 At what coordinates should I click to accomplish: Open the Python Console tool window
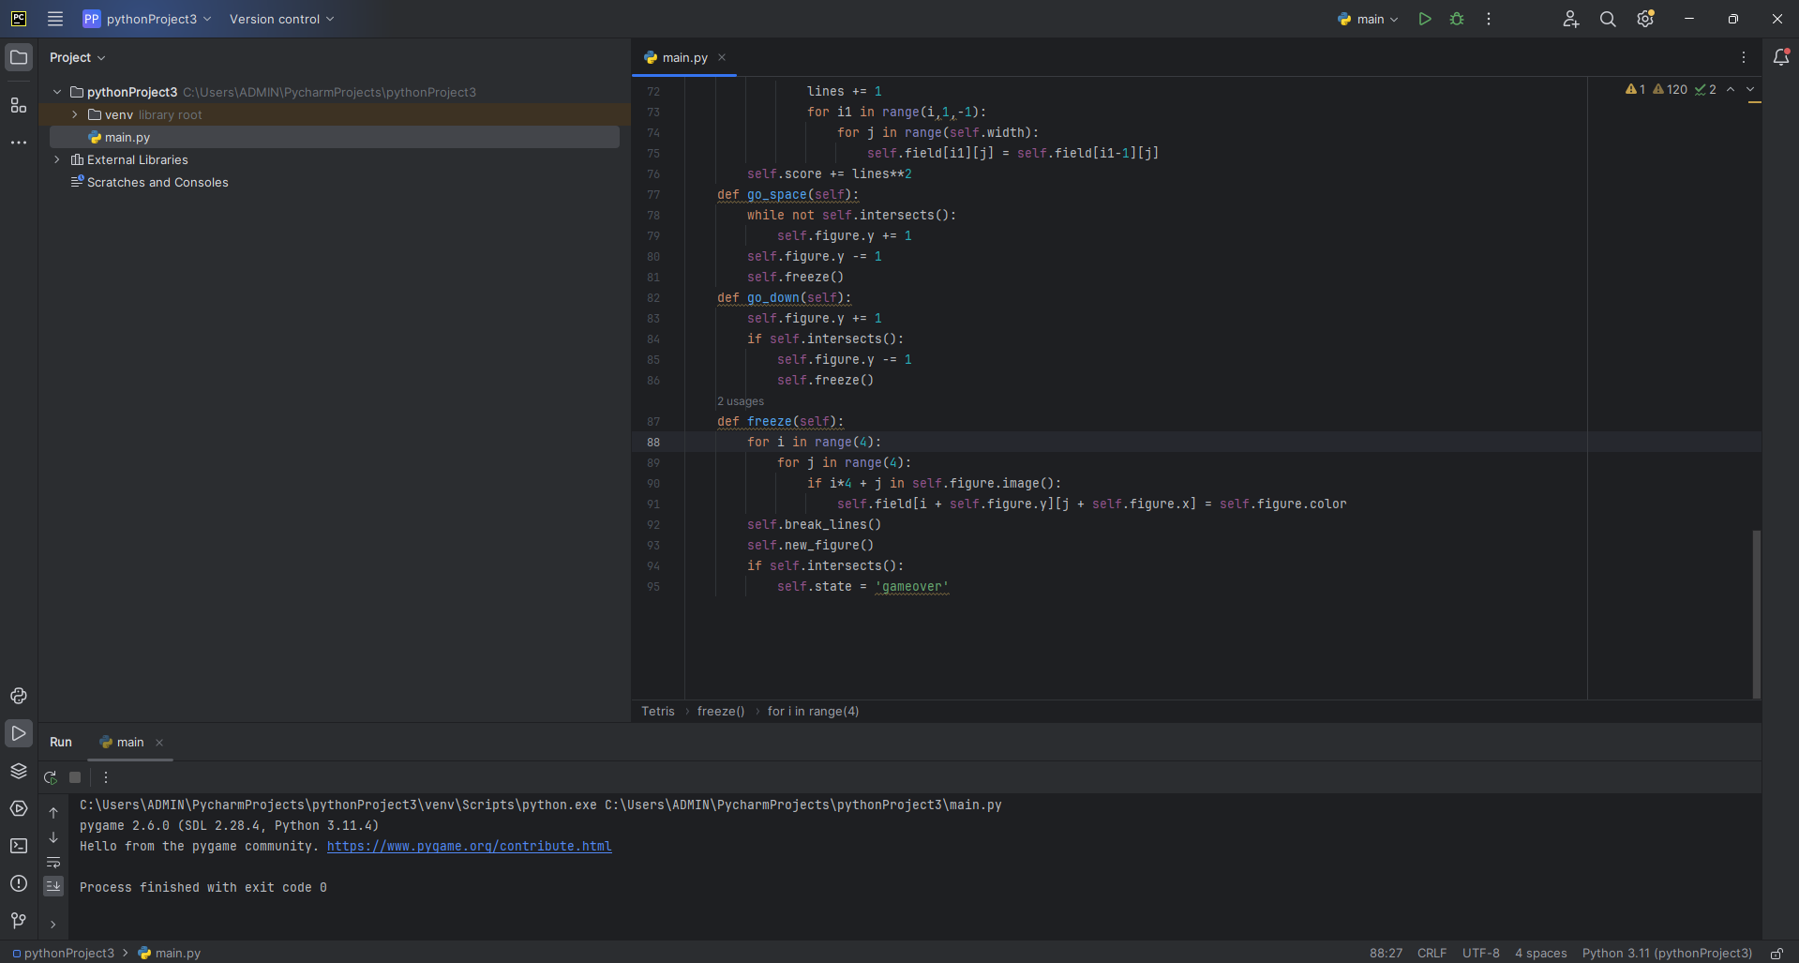point(19,696)
